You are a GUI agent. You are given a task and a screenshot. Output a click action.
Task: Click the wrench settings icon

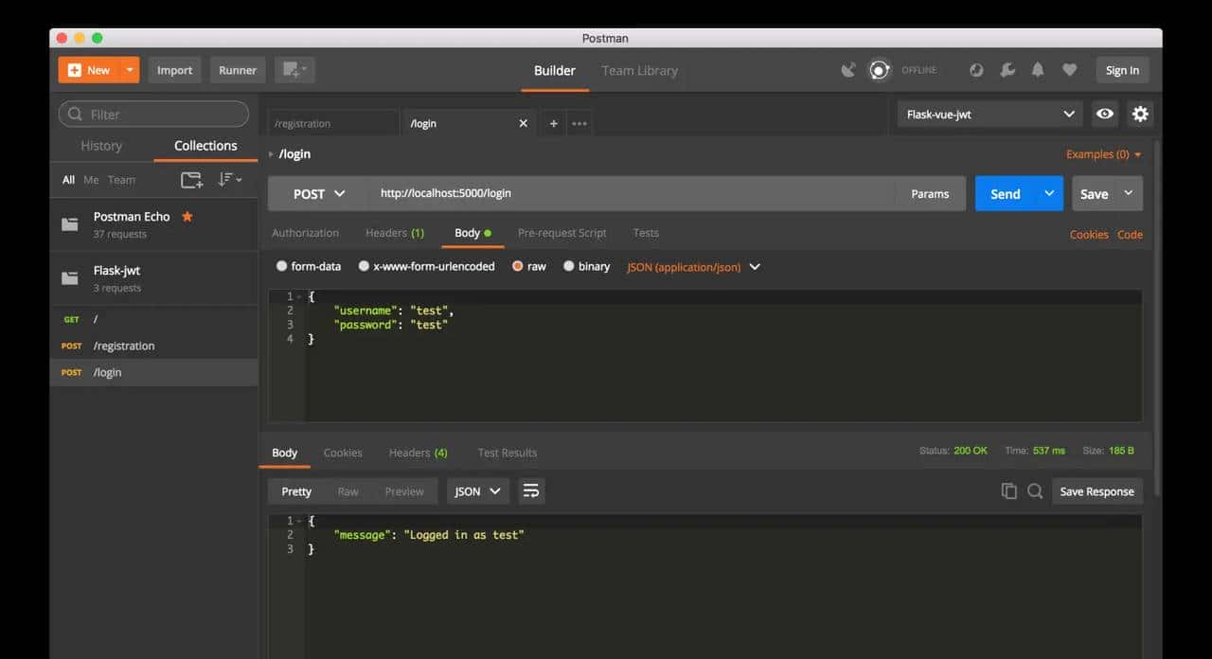point(1007,70)
